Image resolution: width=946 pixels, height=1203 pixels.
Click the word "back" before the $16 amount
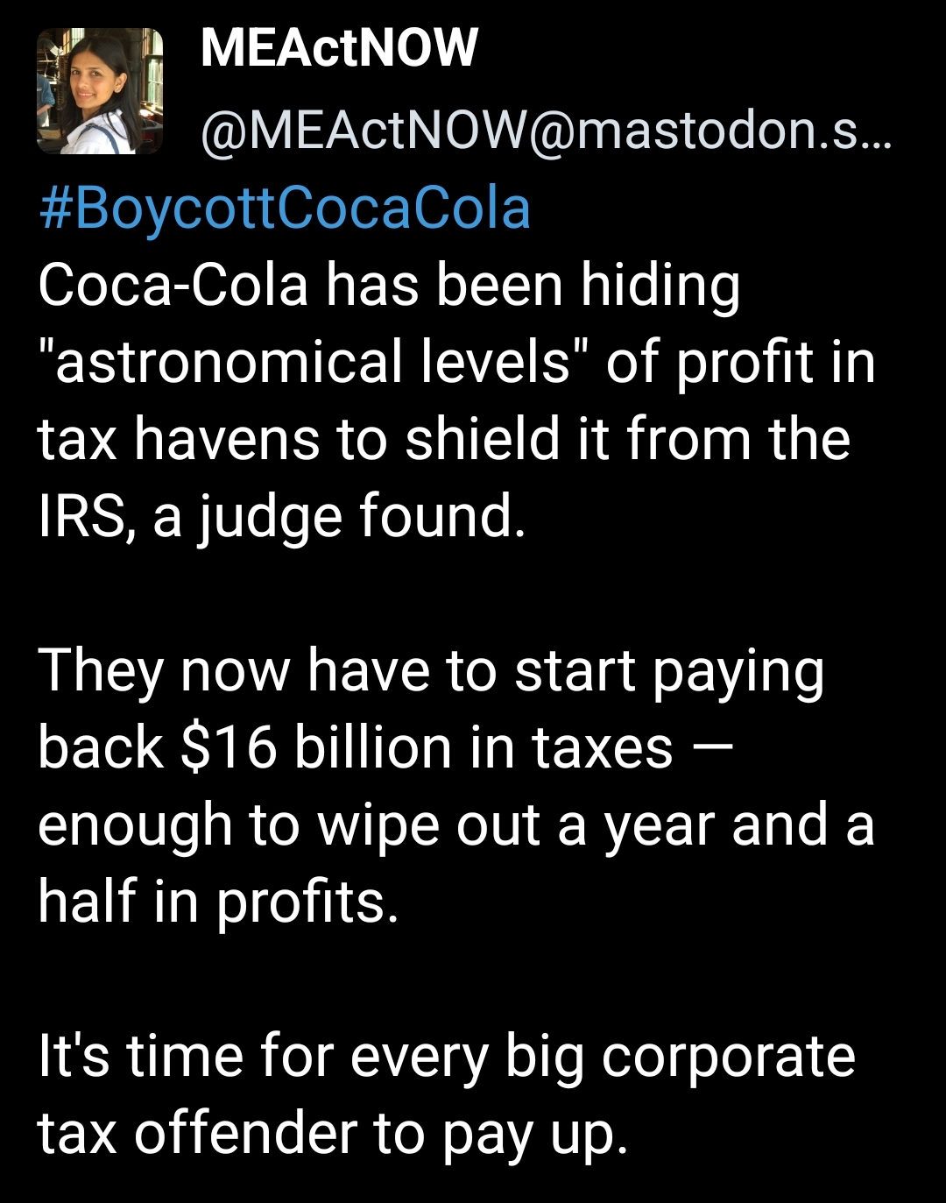101,749
